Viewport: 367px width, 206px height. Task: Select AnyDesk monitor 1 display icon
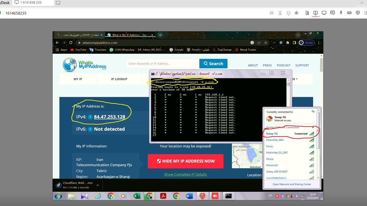(316, 13)
